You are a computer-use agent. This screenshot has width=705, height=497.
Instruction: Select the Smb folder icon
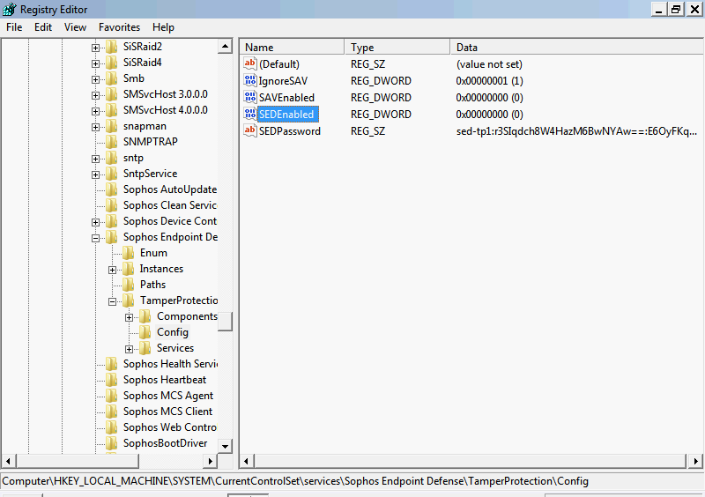(x=111, y=78)
